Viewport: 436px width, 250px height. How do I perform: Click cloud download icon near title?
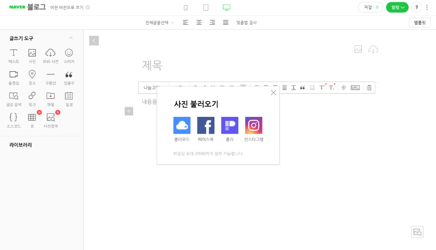[373, 50]
